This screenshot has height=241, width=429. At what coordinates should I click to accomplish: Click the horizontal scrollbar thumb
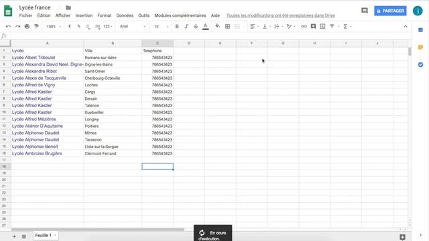point(98,230)
